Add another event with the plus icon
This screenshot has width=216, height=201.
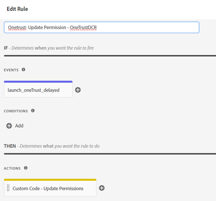(78, 90)
